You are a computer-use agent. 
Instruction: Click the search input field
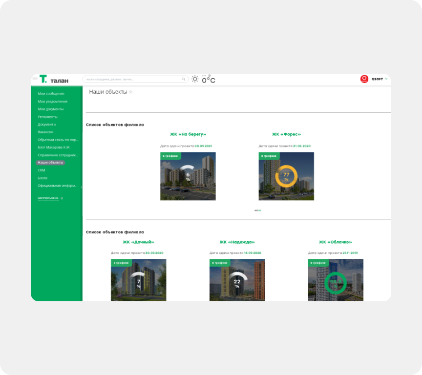pyautogui.click(x=133, y=79)
